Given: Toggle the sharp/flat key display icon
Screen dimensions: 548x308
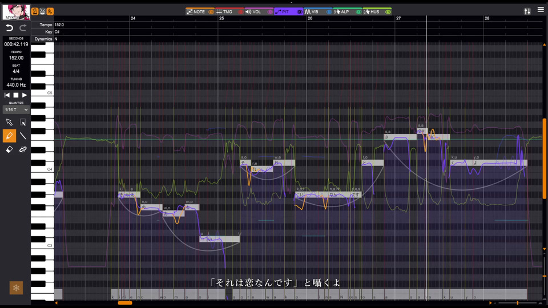Looking at the screenshot, I should [50, 11].
